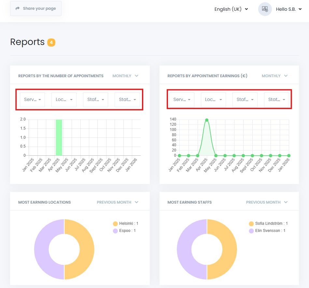Open Status filter in appointments count report
Image resolution: width=309 pixels, height=288 pixels.
[x=127, y=100]
